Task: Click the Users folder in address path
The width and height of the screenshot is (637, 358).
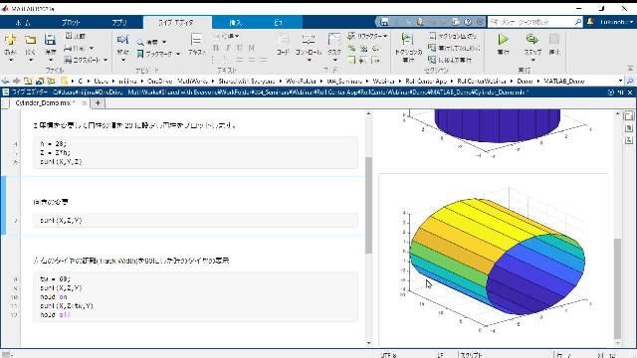Action: point(102,81)
